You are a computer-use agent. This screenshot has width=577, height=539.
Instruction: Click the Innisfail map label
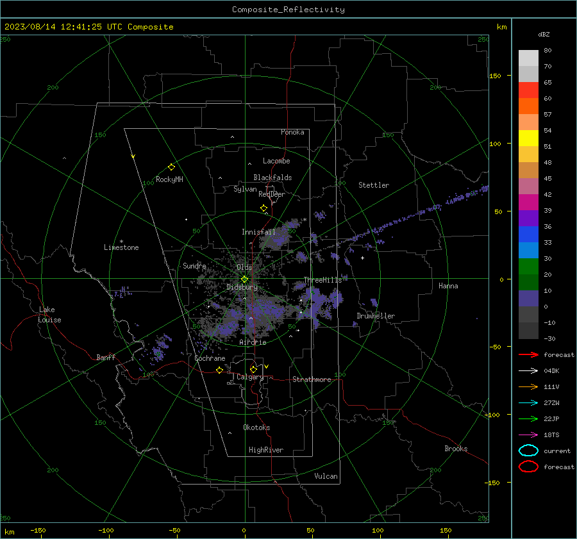point(258,232)
